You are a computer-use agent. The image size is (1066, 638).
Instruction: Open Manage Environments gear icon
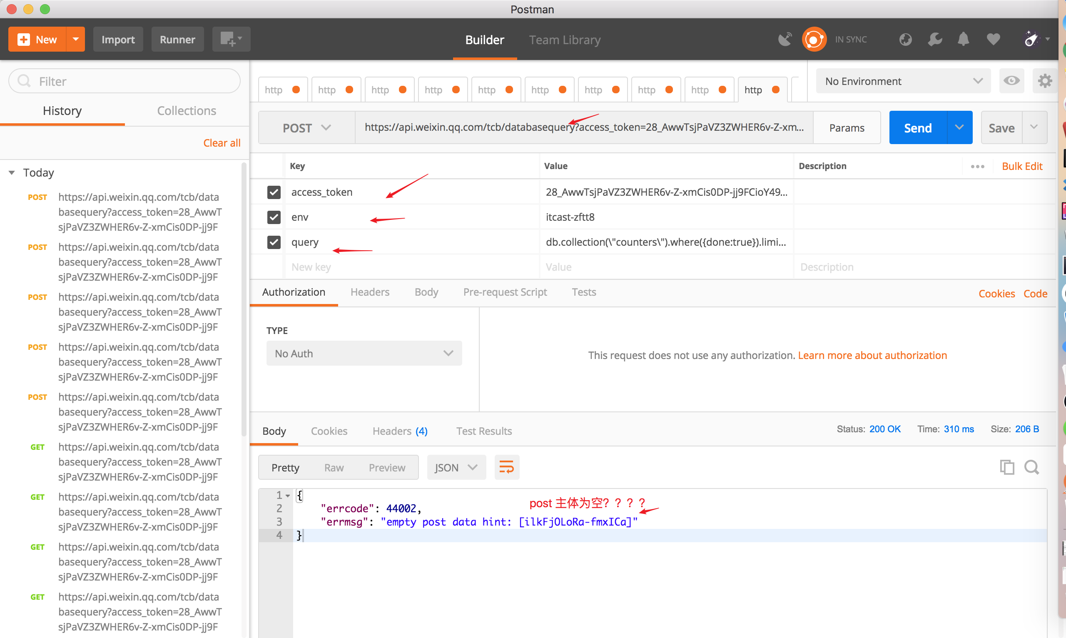click(1045, 81)
